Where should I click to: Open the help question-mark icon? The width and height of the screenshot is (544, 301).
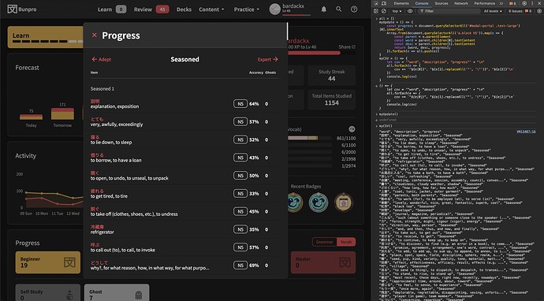click(354, 9)
